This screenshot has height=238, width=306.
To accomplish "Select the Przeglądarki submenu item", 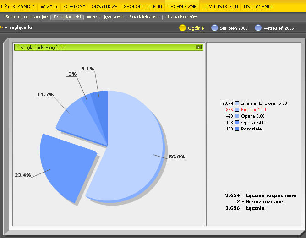I will tap(67, 17).
